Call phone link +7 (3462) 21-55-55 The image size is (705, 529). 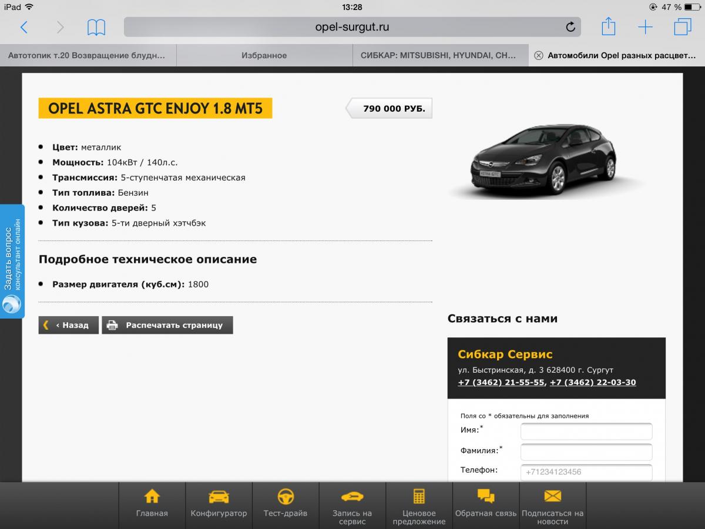[501, 382]
